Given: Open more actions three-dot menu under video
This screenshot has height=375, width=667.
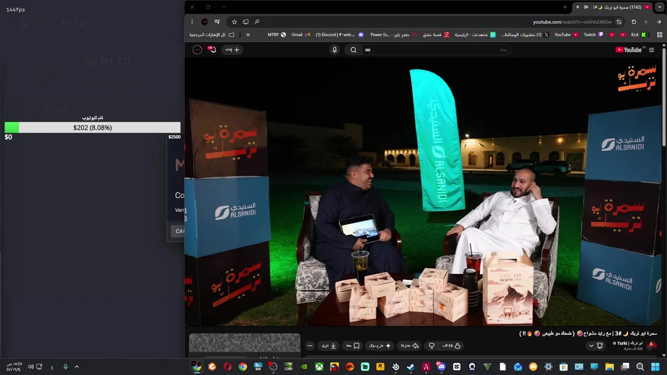Looking at the screenshot, I should point(310,346).
